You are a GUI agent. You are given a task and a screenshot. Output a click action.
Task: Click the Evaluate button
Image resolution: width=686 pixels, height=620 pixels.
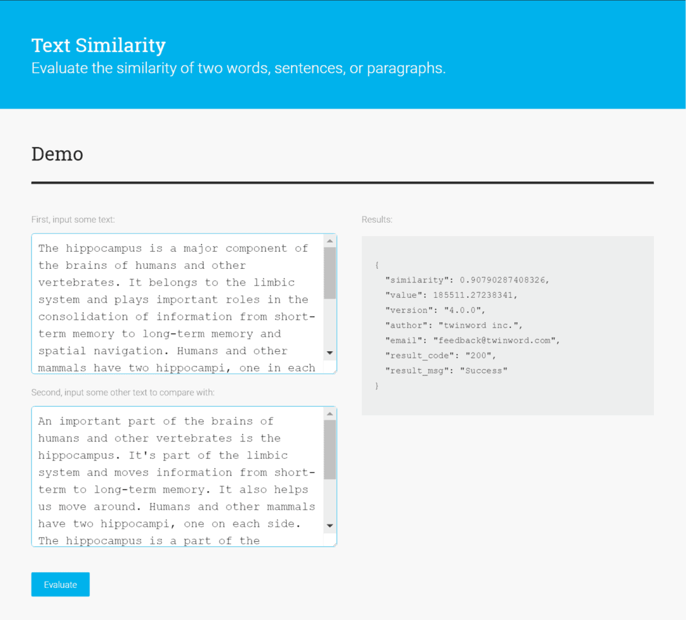[x=60, y=584]
